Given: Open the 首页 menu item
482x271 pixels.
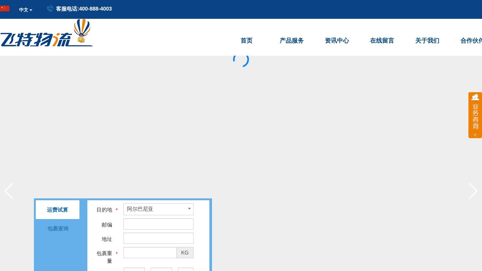Looking at the screenshot, I should (247, 41).
